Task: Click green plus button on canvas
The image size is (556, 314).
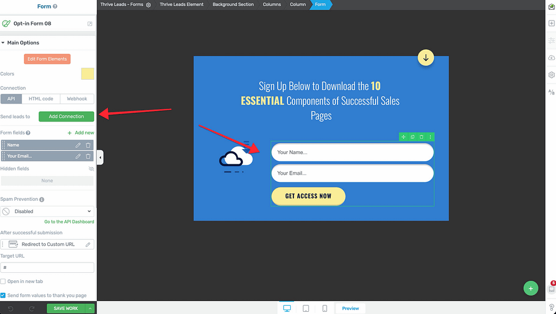Action: point(530,289)
